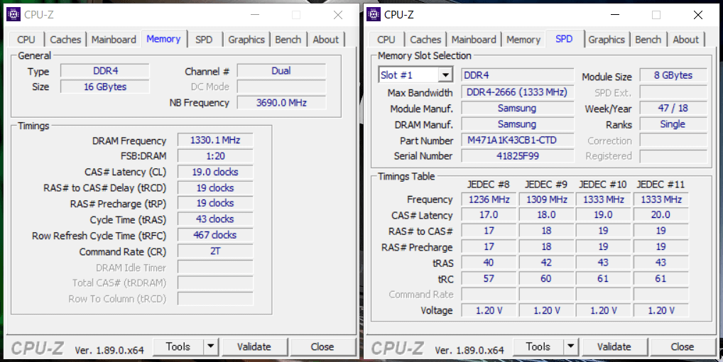Click JEDEC #9 frequency 1309 MHz cell
Image resolution: width=723 pixels, height=362 pixels.
click(x=546, y=199)
